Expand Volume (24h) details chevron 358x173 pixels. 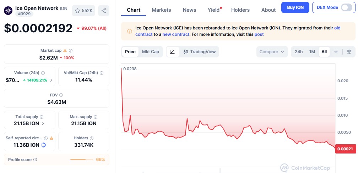click(x=51, y=80)
